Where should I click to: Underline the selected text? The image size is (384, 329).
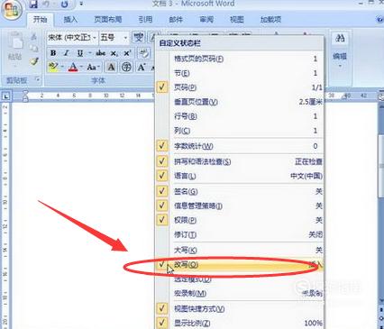(80, 53)
